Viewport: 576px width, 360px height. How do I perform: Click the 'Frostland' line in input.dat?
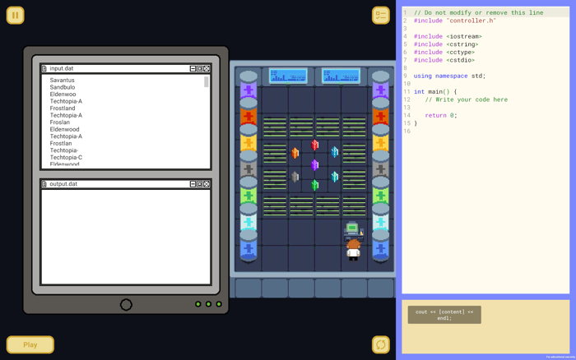pos(63,108)
